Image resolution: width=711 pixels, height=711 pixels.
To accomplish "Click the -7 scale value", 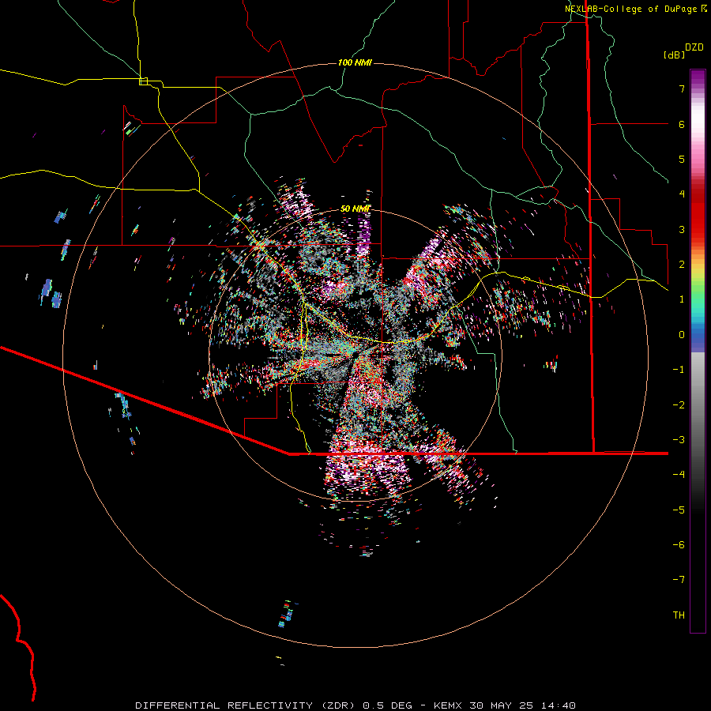I will point(679,580).
